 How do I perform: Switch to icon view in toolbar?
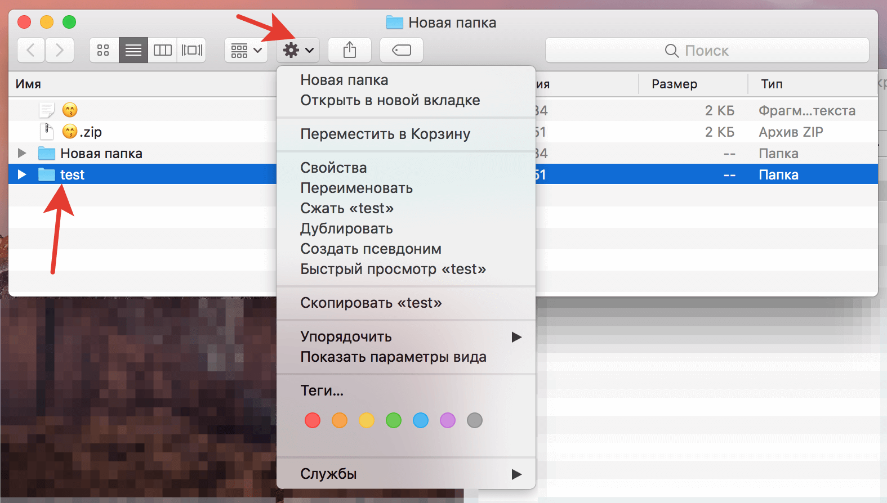[104, 51]
